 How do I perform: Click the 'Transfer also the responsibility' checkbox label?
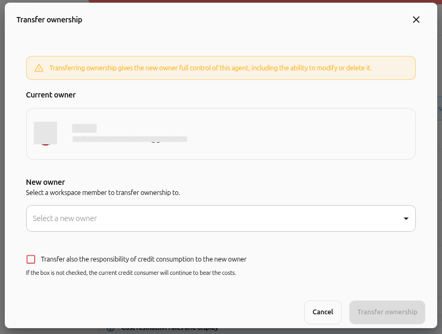tap(144, 259)
